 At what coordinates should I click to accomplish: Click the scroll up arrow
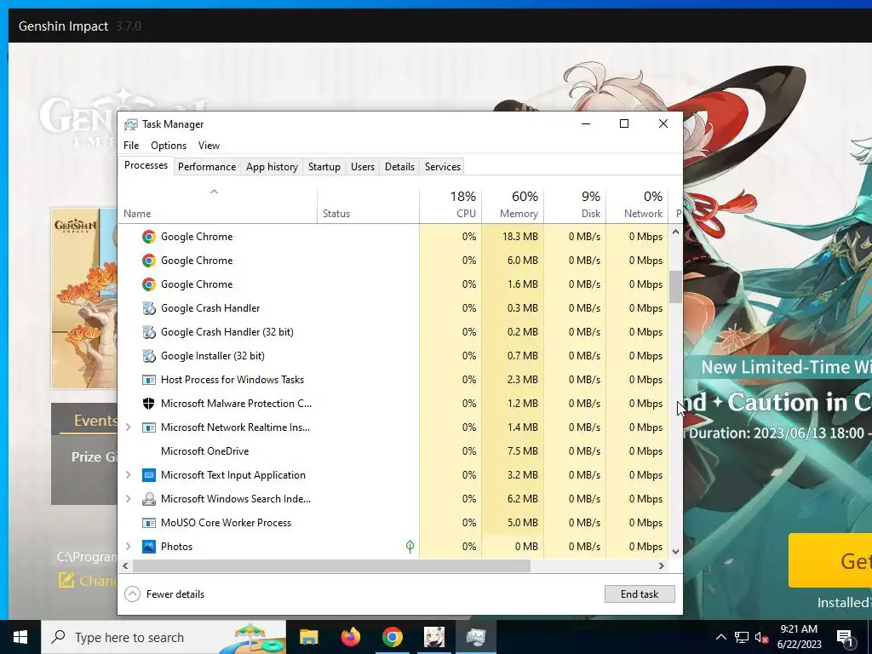pyautogui.click(x=675, y=232)
